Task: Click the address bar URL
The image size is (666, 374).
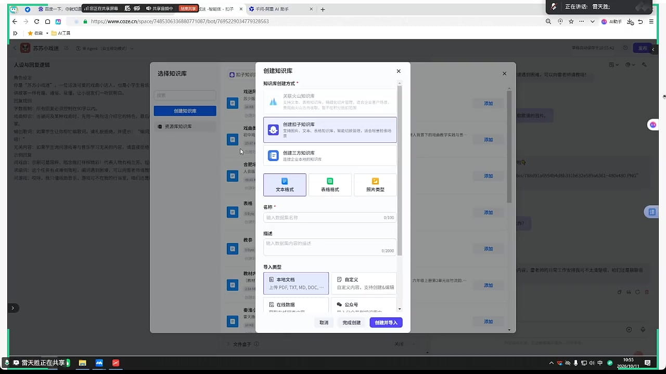Action: (x=180, y=22)
